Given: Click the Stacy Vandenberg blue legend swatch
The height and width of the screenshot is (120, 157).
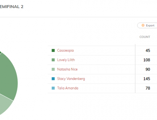Looking at the screenshot, I should coord(53,79).
